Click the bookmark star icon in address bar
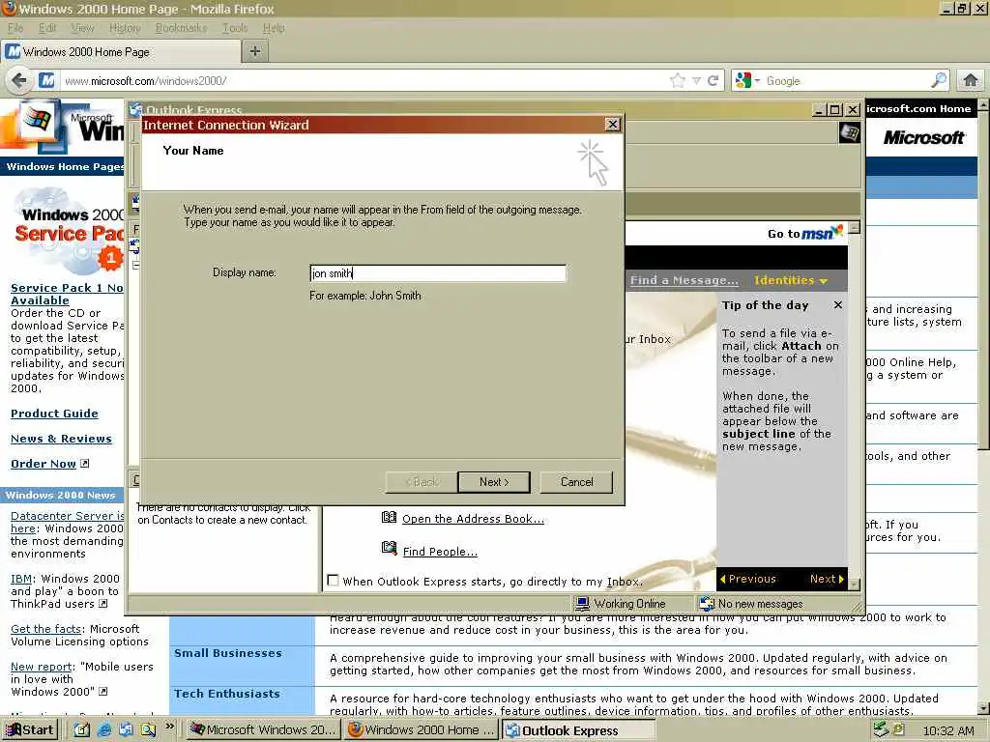The height and width of the screenshot is (742, 990). 678,81
